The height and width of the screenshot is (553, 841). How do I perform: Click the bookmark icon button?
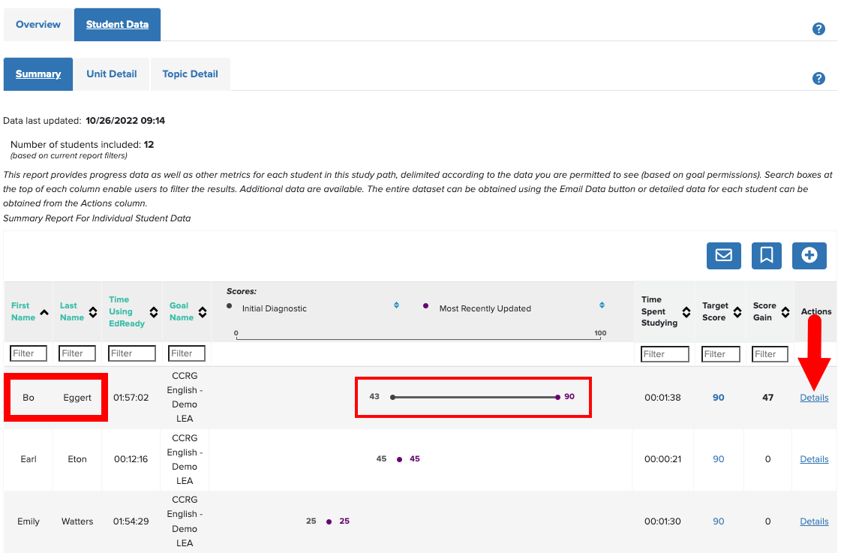pos(767,255)
